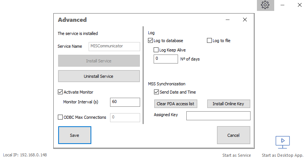Enable the ODBC Max Connections checkbox
Image resolution: width=308 pixels, height=162 pixels.
click(x=60, y=117)
